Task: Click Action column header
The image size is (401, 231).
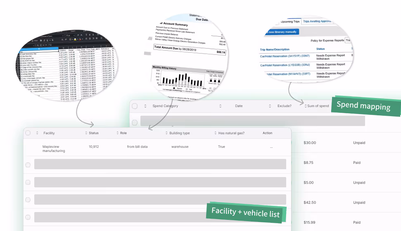Action: coord(268,133)
